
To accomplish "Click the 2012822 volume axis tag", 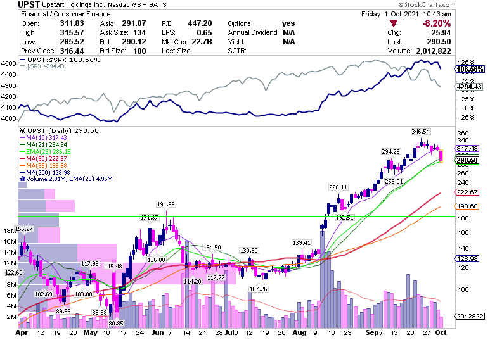I will pos(469,317).
